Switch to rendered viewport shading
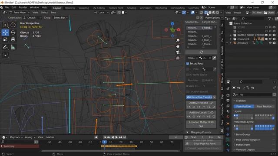Viewport: 278px width, 156px height. pyautogui.click(x=217, y=13)
